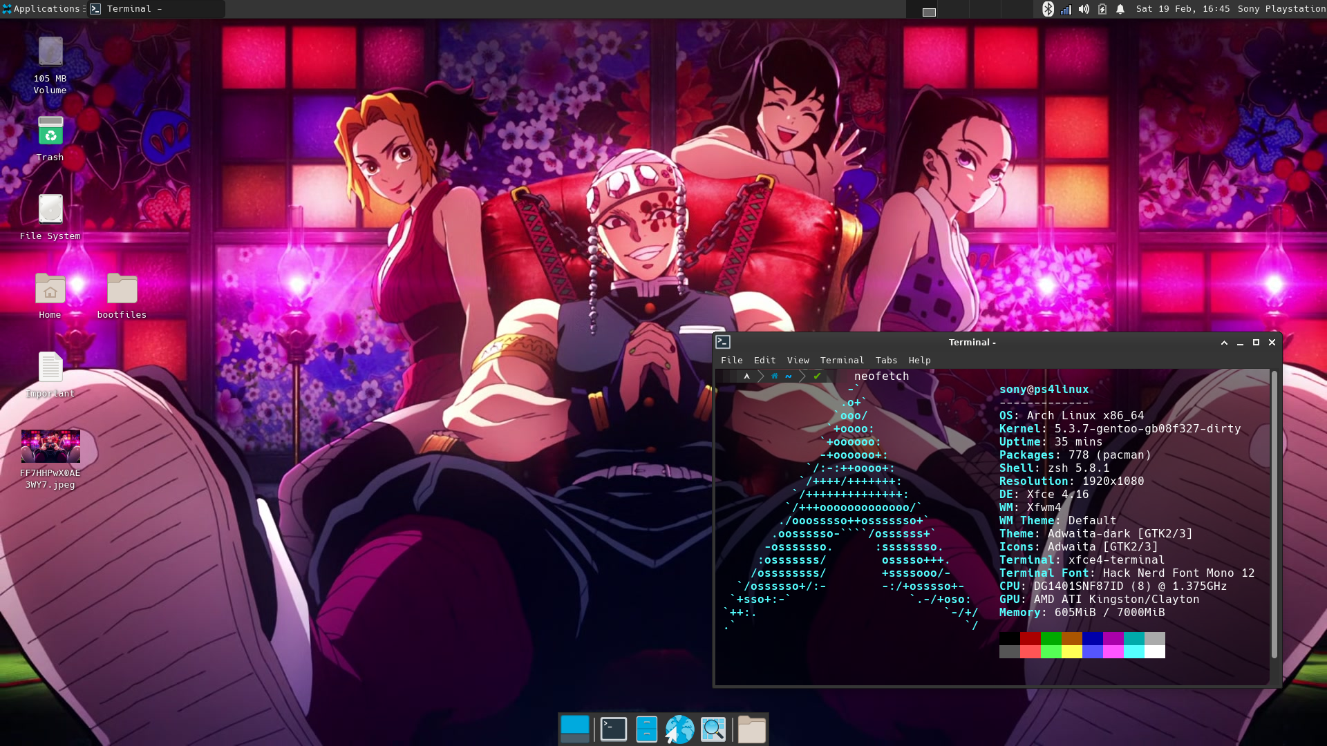Open the application finder magnifier icon in the dock

tap(713, 729)
